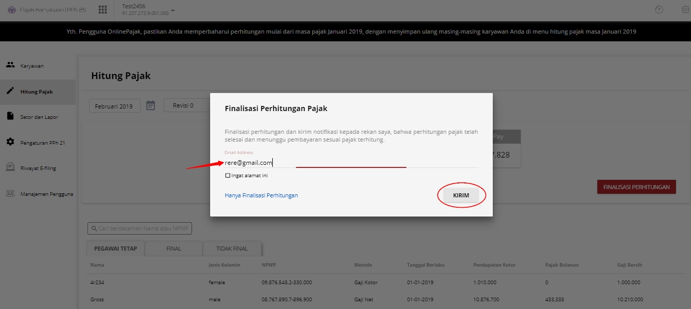Open the settings gear icon top-right
Viewport: 691px width, 309px height.
click(x=686, y=10)
